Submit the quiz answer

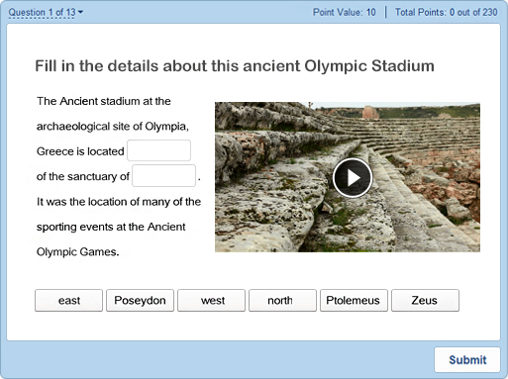[467, 359]
